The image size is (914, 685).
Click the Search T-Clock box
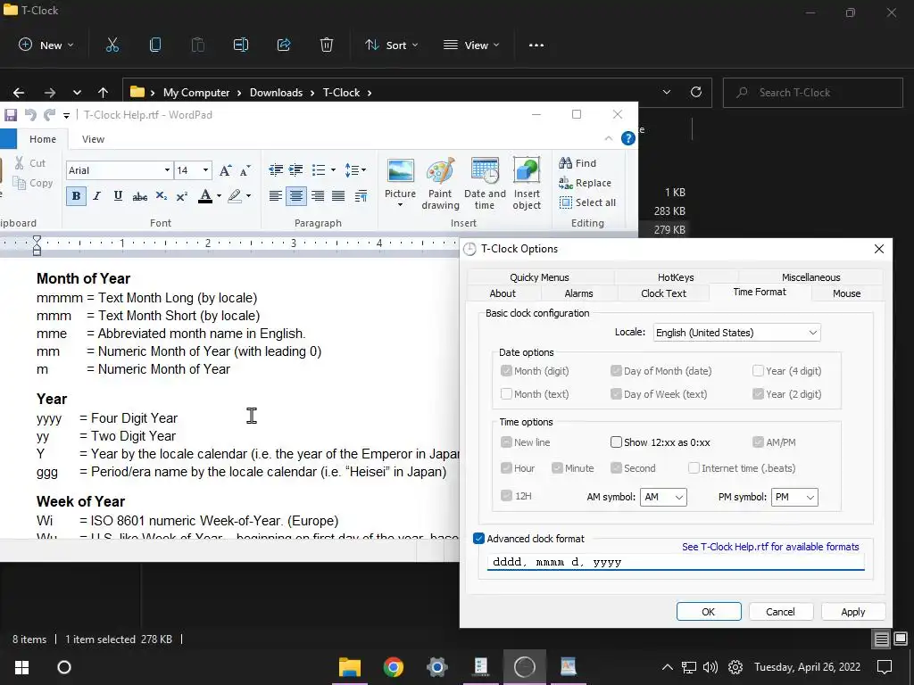point(812,93)
